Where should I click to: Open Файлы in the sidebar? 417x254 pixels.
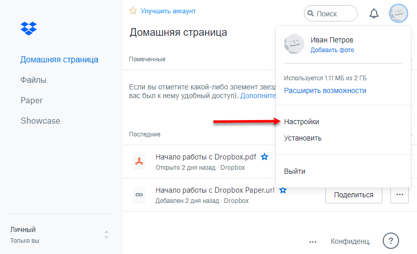point(33,80)
